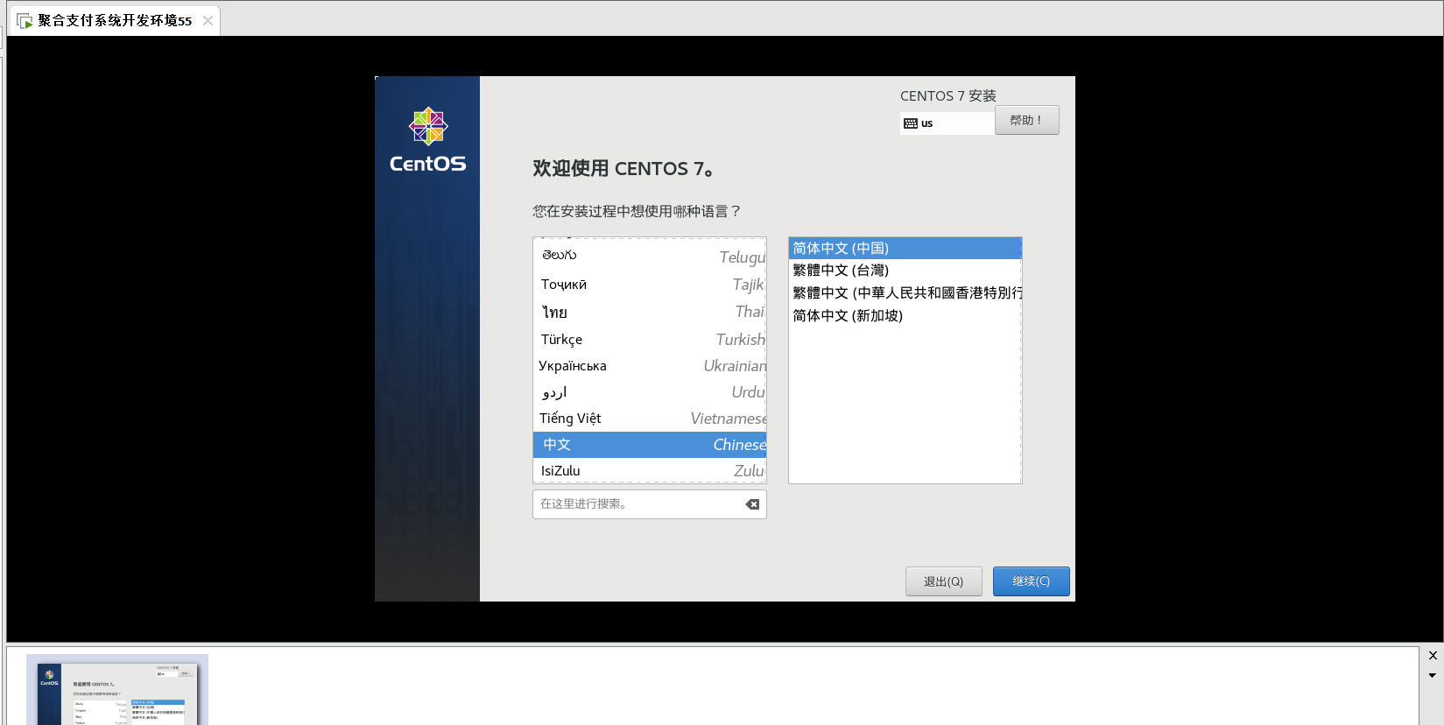Select the IsiZulu Zulu row

click(x=650, y=470)
